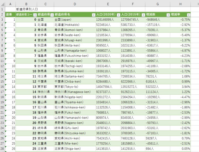The height and width of the screenshot is (152, 199).
Task: Select cell 神奈川県(Kanagawa-ken)
Action: 75,92
